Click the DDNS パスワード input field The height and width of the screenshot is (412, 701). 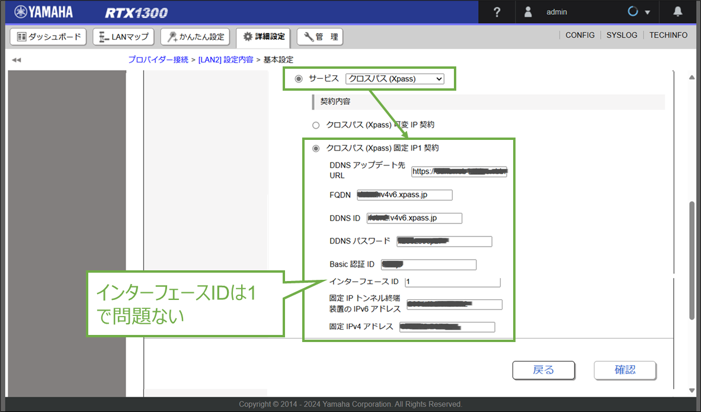[444, 241]
